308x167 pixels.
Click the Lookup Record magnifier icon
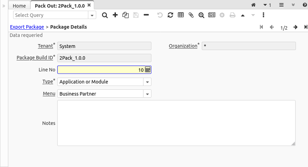[105, 15]
